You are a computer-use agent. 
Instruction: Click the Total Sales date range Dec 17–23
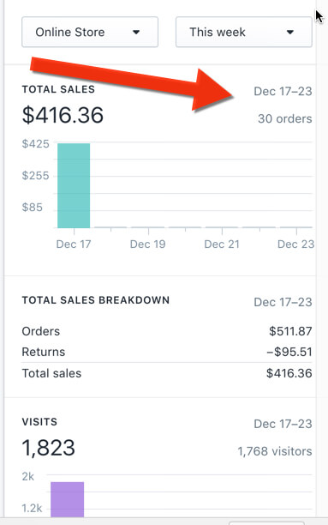pos(283,91)
